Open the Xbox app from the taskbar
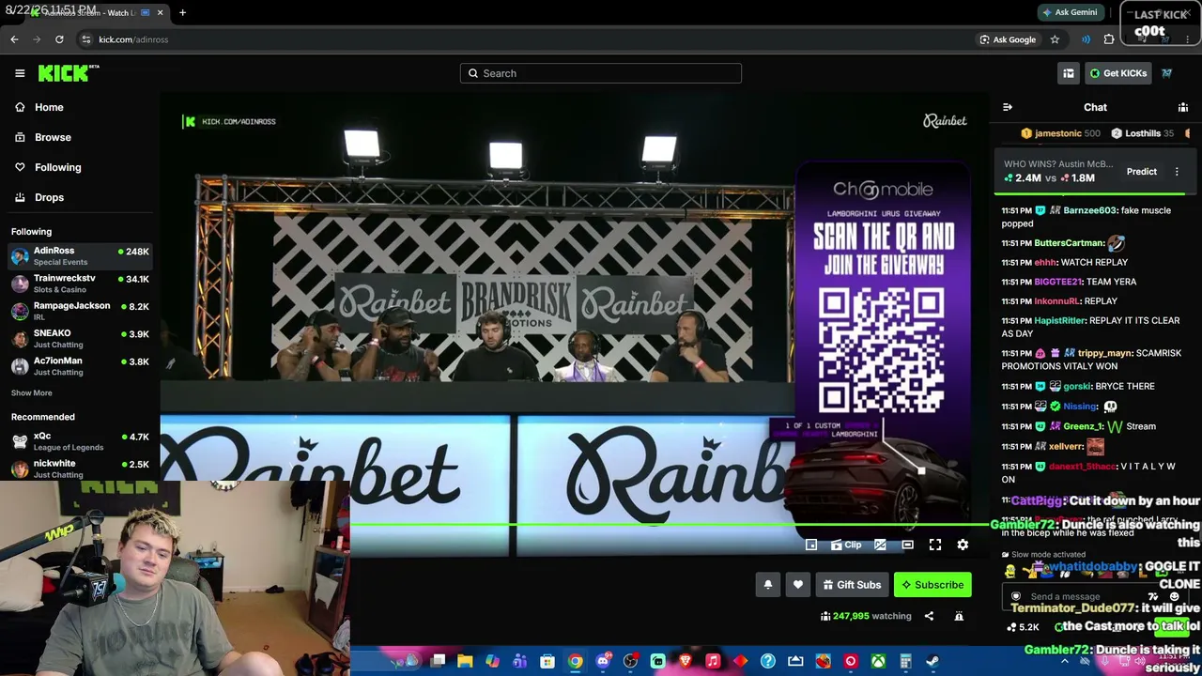 click(x=878, y=661)
